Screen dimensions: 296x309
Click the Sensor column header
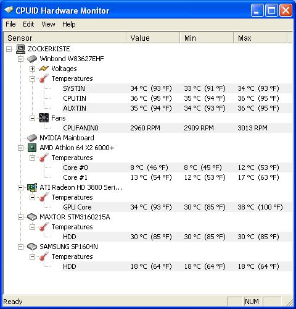[x=65, y=38]
